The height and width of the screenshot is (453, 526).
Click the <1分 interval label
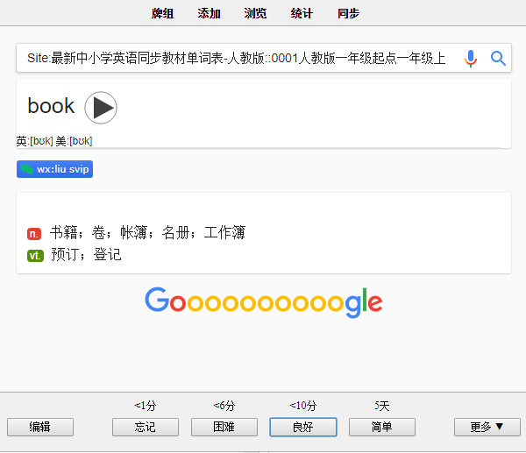[146, 406]
